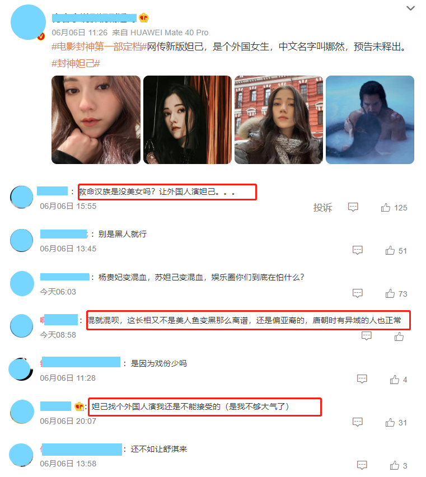Reply to the comment posted 06月06日 15:55
This screenshot has width=426, height=477.
[353, 207]
